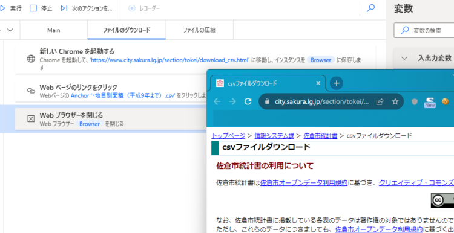The width and height of the screenshot is (454, 233).
Task: Collapse the 入出力変数 section chevron
Action: point(404,58)
